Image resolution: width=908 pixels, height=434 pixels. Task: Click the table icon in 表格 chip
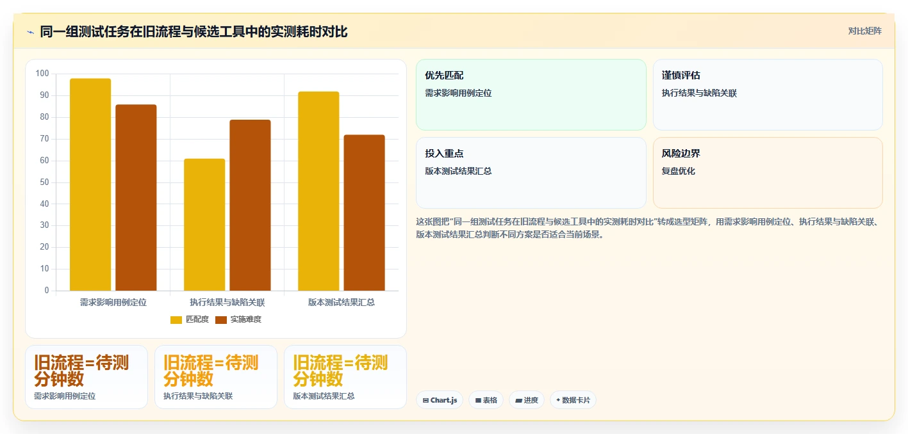pos(478,401)
